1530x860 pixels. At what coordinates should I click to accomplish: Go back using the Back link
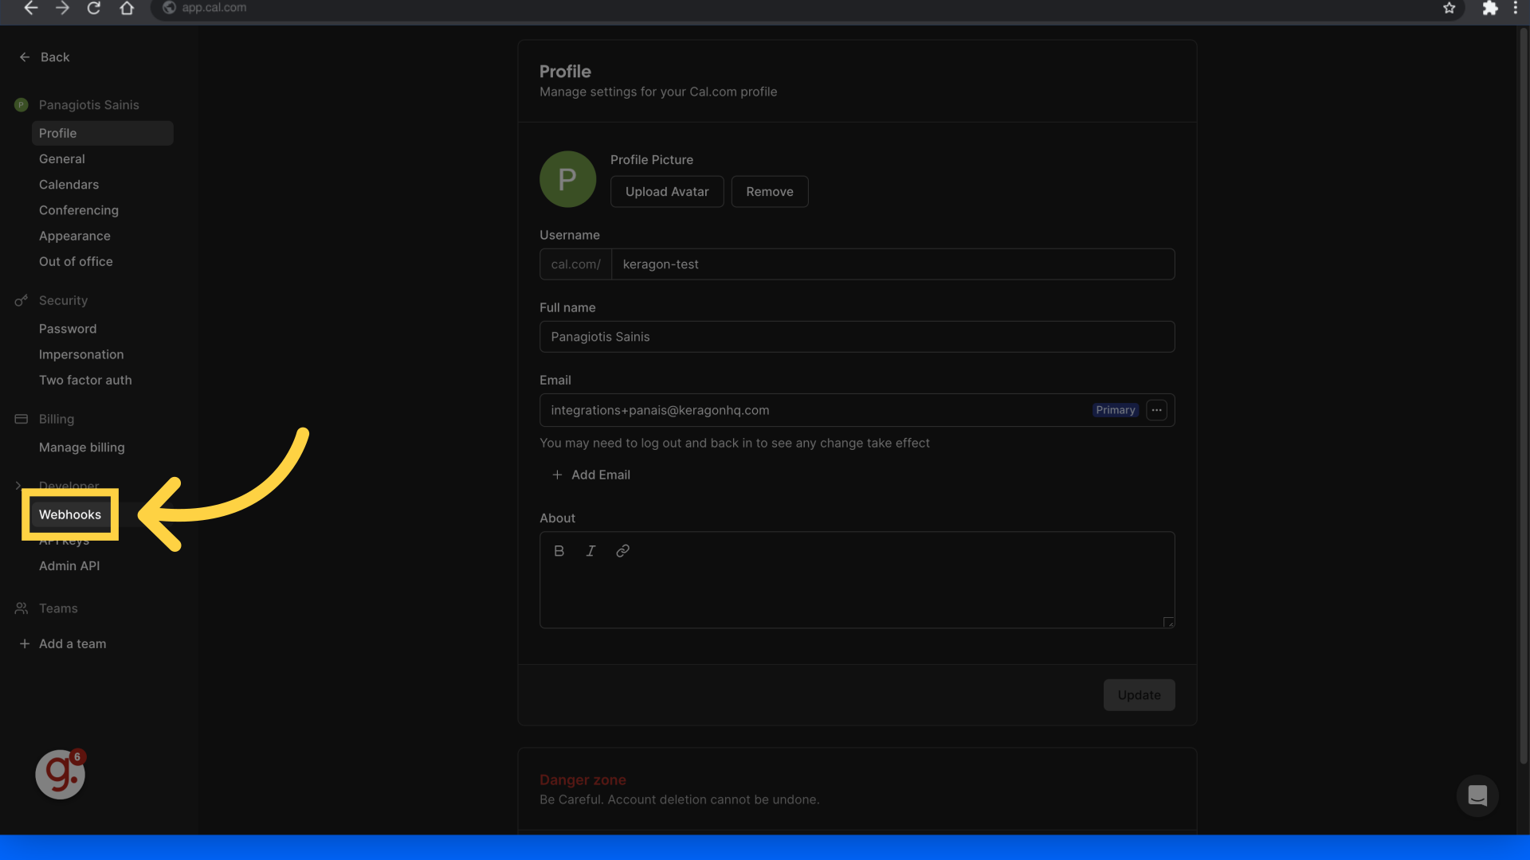[45, 57]
